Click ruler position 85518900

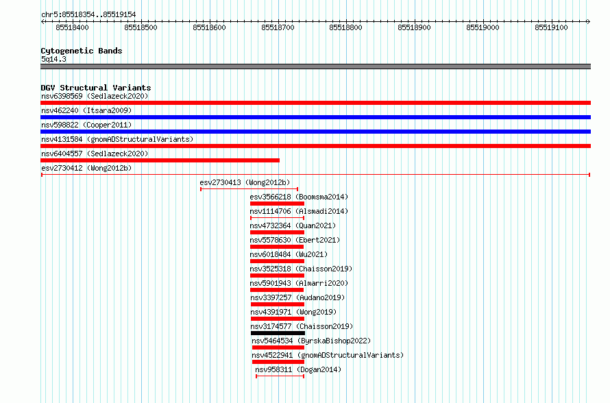coord(414,27)
